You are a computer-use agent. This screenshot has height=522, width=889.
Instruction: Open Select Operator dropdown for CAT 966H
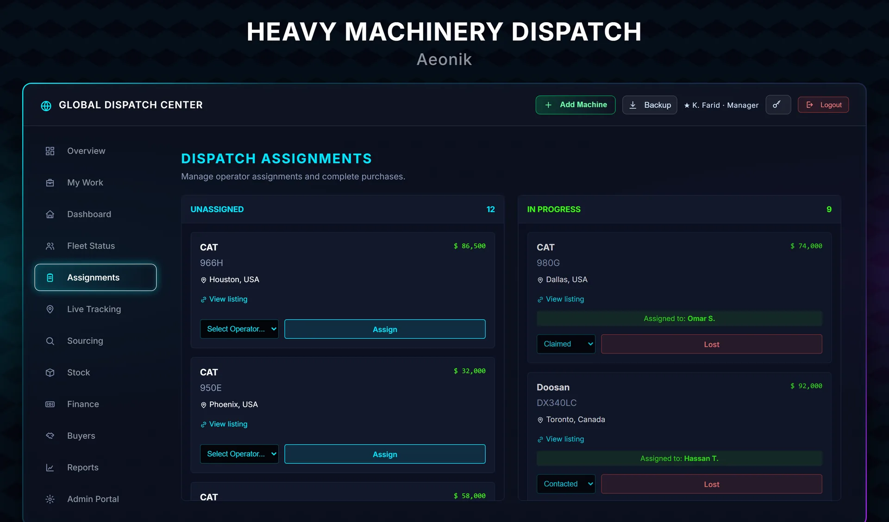coord(239,329)
